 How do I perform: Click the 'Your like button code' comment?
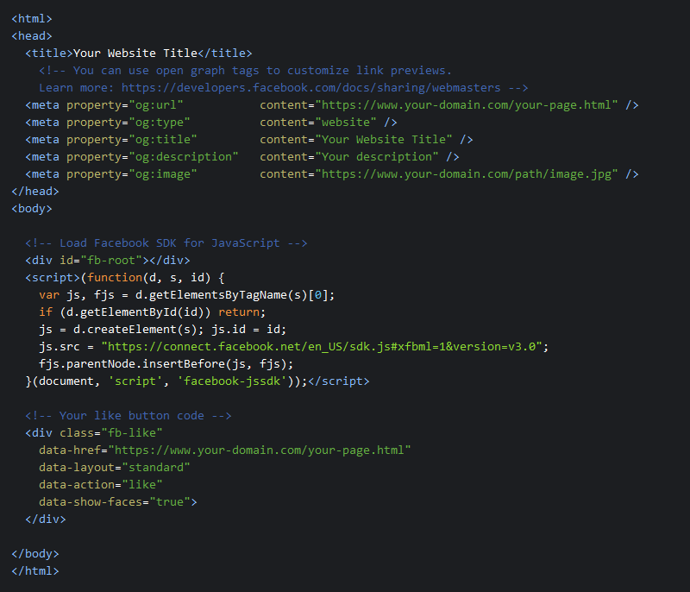click(129, 416)
